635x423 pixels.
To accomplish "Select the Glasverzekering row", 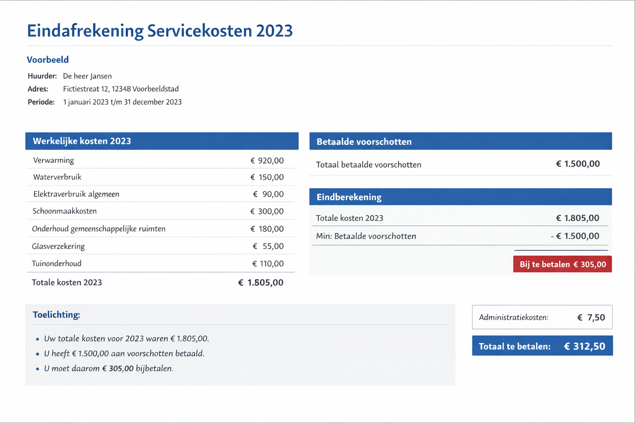I will click(x=160, y=246).
